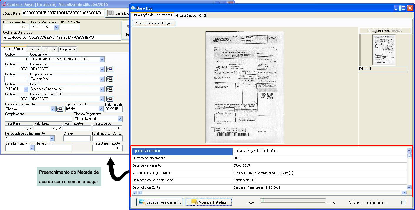Viewport: 415px width, 210px height.
Task: Click the Total Impostos field
Action: tap(77, 128)
